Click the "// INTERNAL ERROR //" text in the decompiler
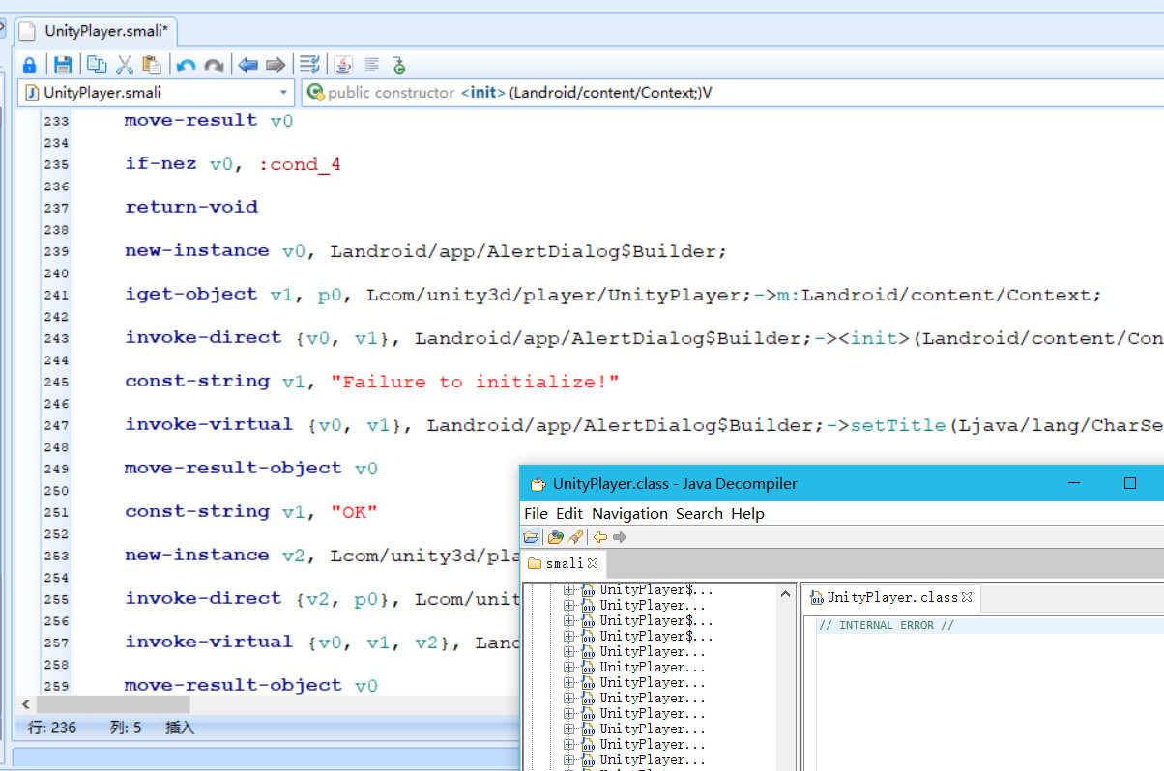The height and width of the screenshot is (771, 1164). [886, 625]
